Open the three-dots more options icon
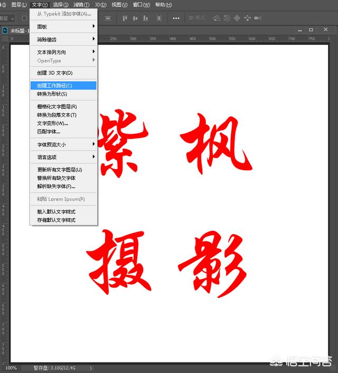 click(x=176, y=18)
